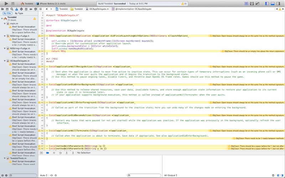Click the debug Step Over icon

tap(60, 153)
